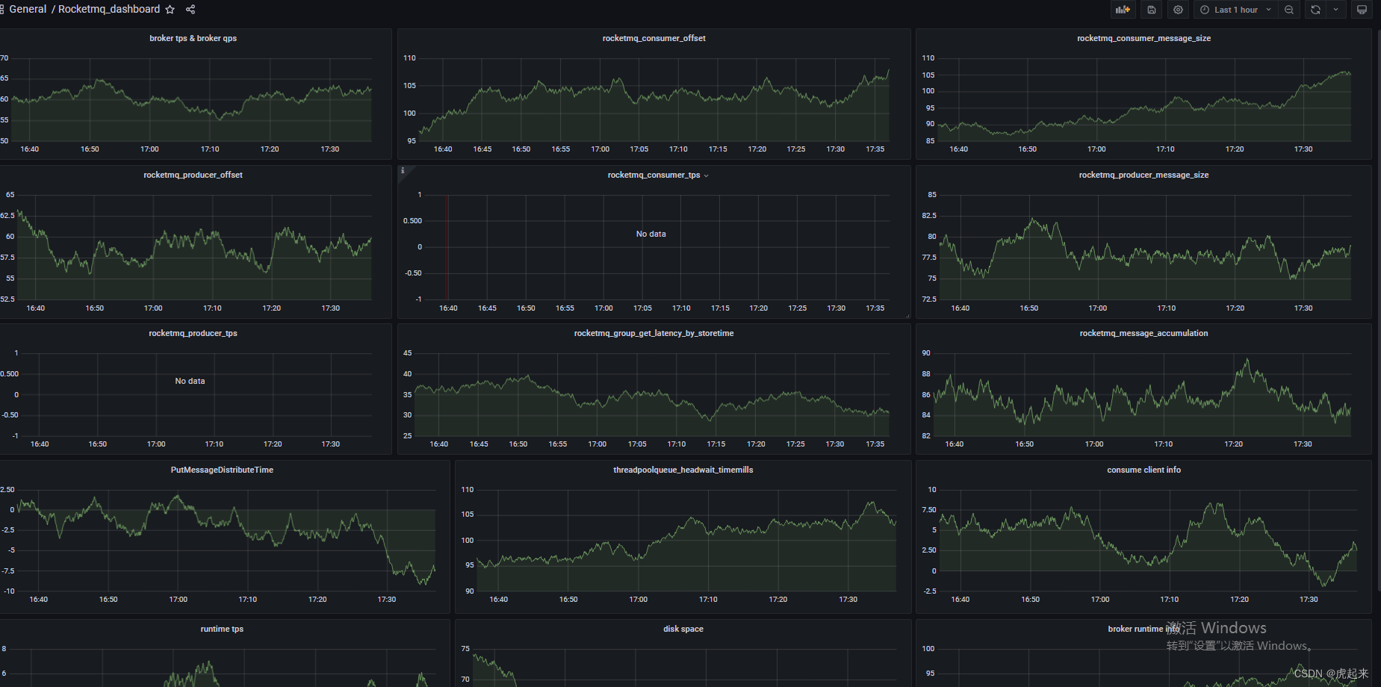Share the dashboard via share icon
This screenshot has width=1381, height=687.
190,10
